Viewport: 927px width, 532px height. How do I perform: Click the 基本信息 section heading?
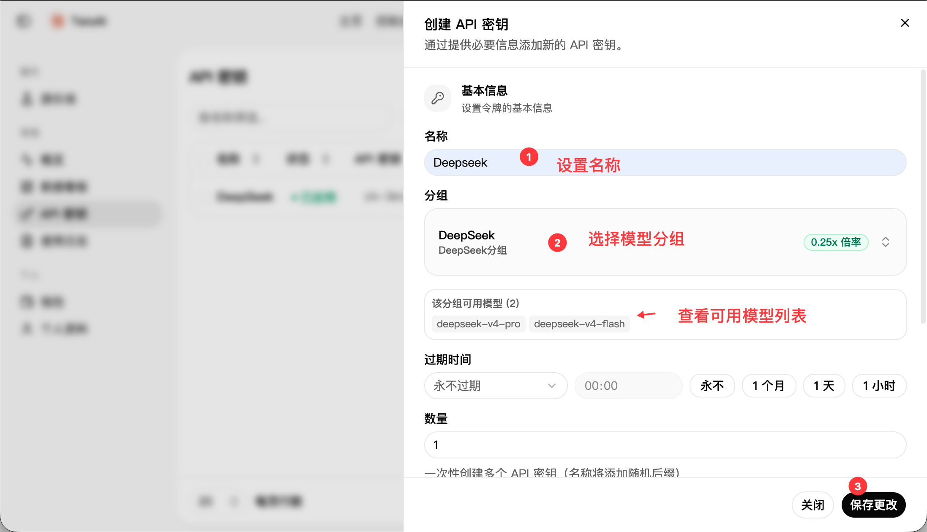pyautogui.click(x=484, y=90)
